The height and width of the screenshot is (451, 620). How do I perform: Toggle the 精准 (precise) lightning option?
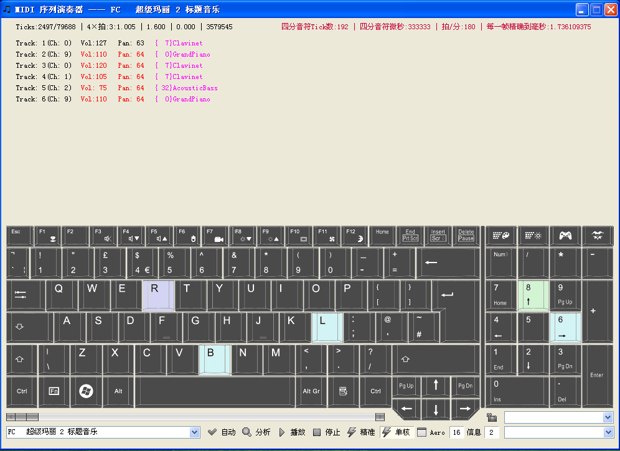click(361, 432)
